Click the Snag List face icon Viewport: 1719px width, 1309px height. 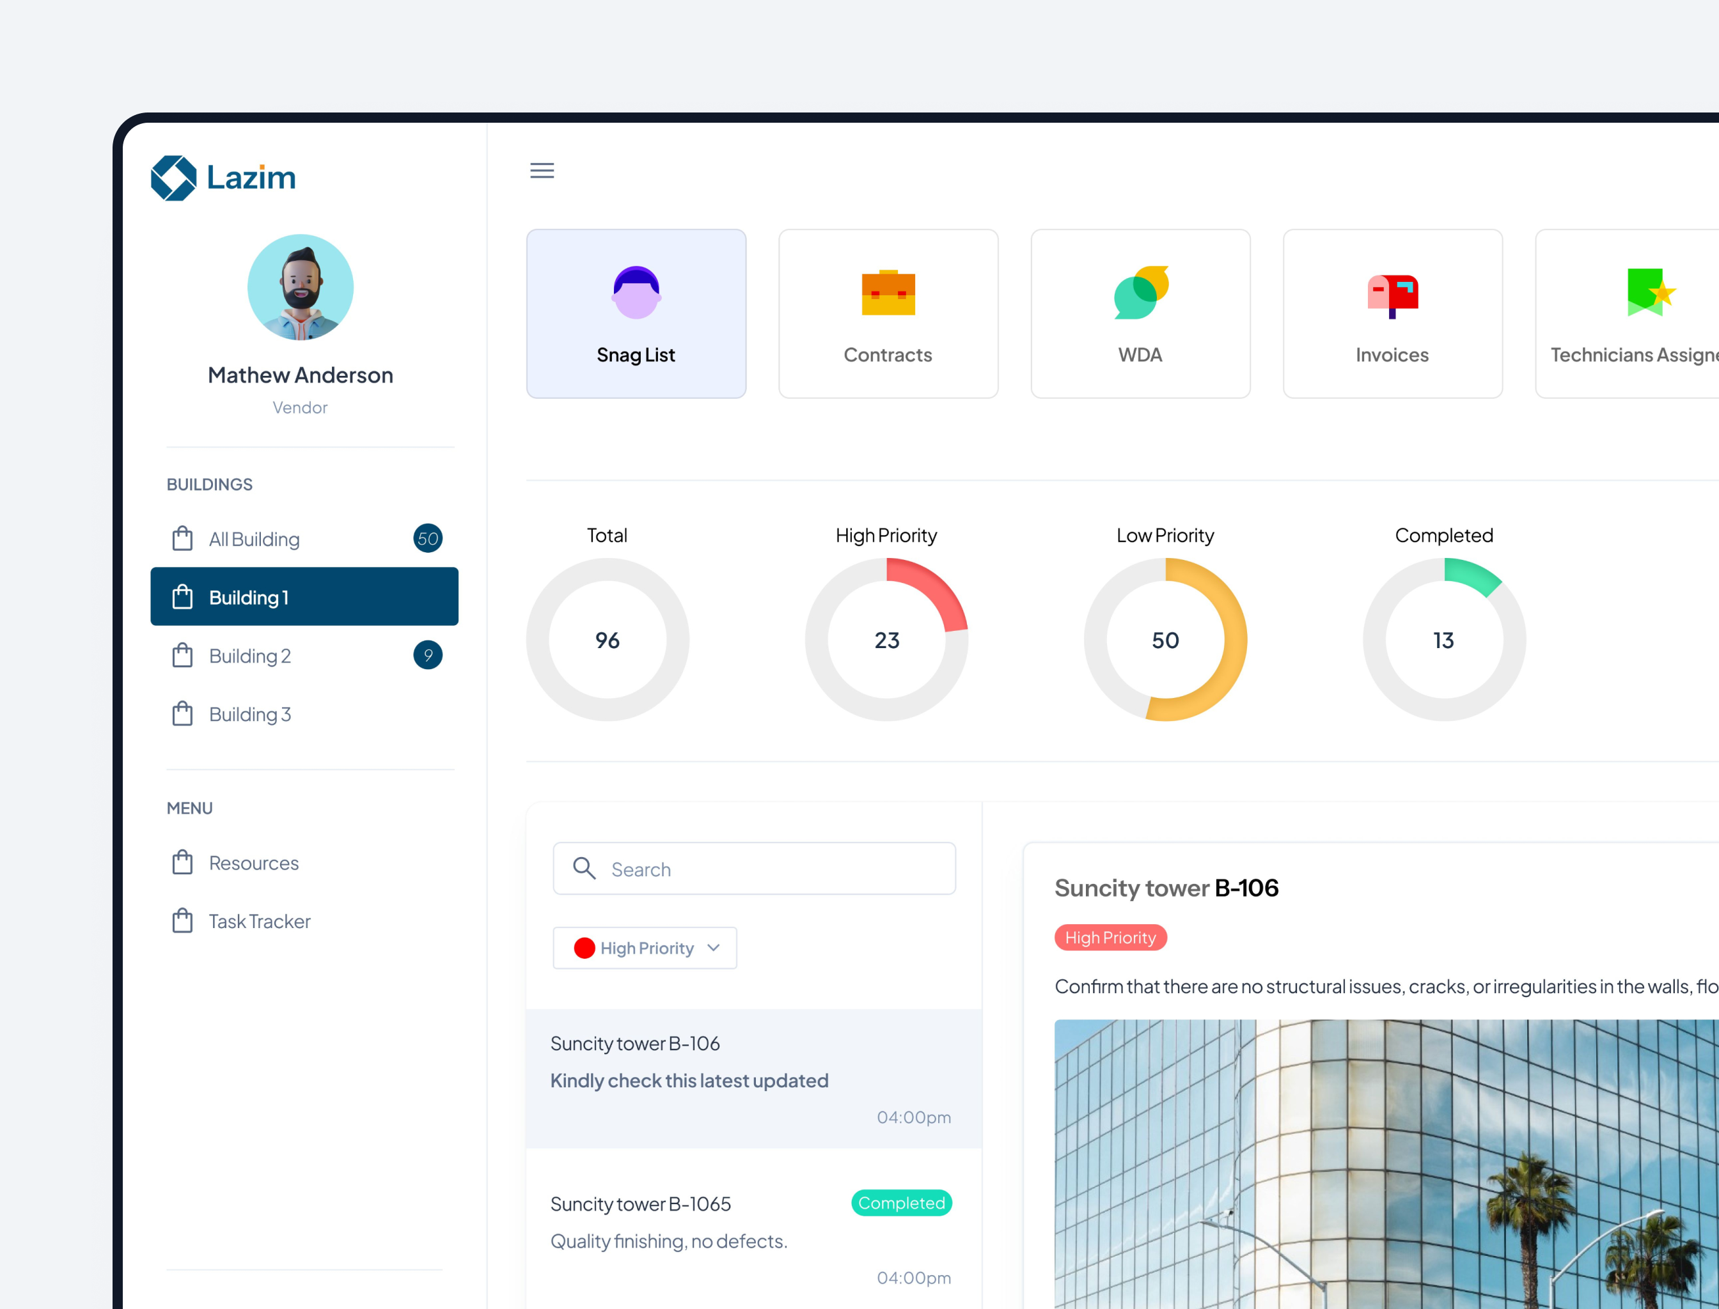(636, 292)
